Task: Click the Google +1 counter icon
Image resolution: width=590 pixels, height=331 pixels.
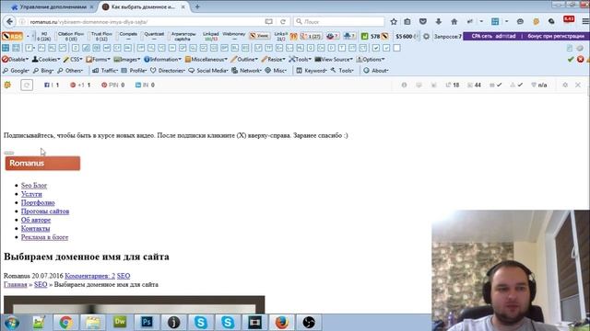Action: (73, 86)
